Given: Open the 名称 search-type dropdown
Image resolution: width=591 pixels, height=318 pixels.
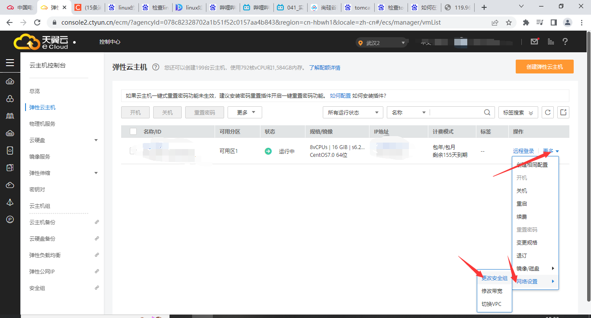Looking at the screenshot, I should coord(408,112).
